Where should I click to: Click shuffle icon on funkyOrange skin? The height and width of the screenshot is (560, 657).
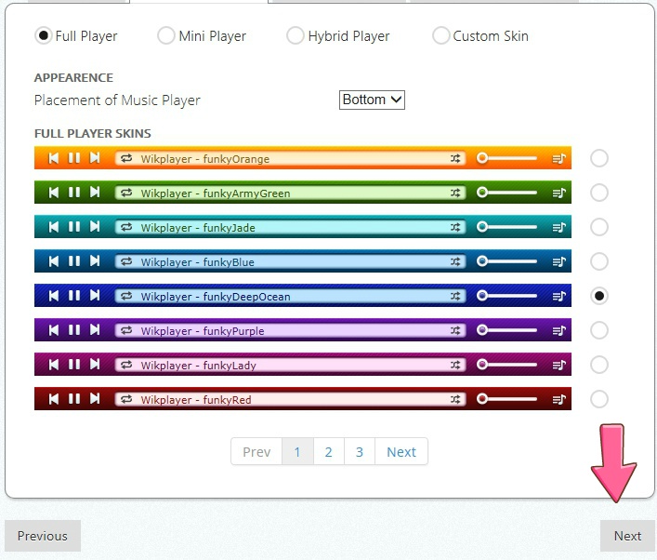(455, 158)
